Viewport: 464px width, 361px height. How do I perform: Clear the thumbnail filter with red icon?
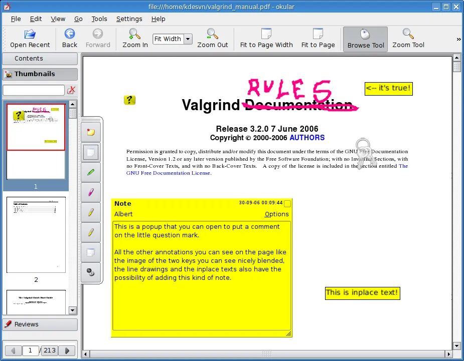tap(71, 90)
